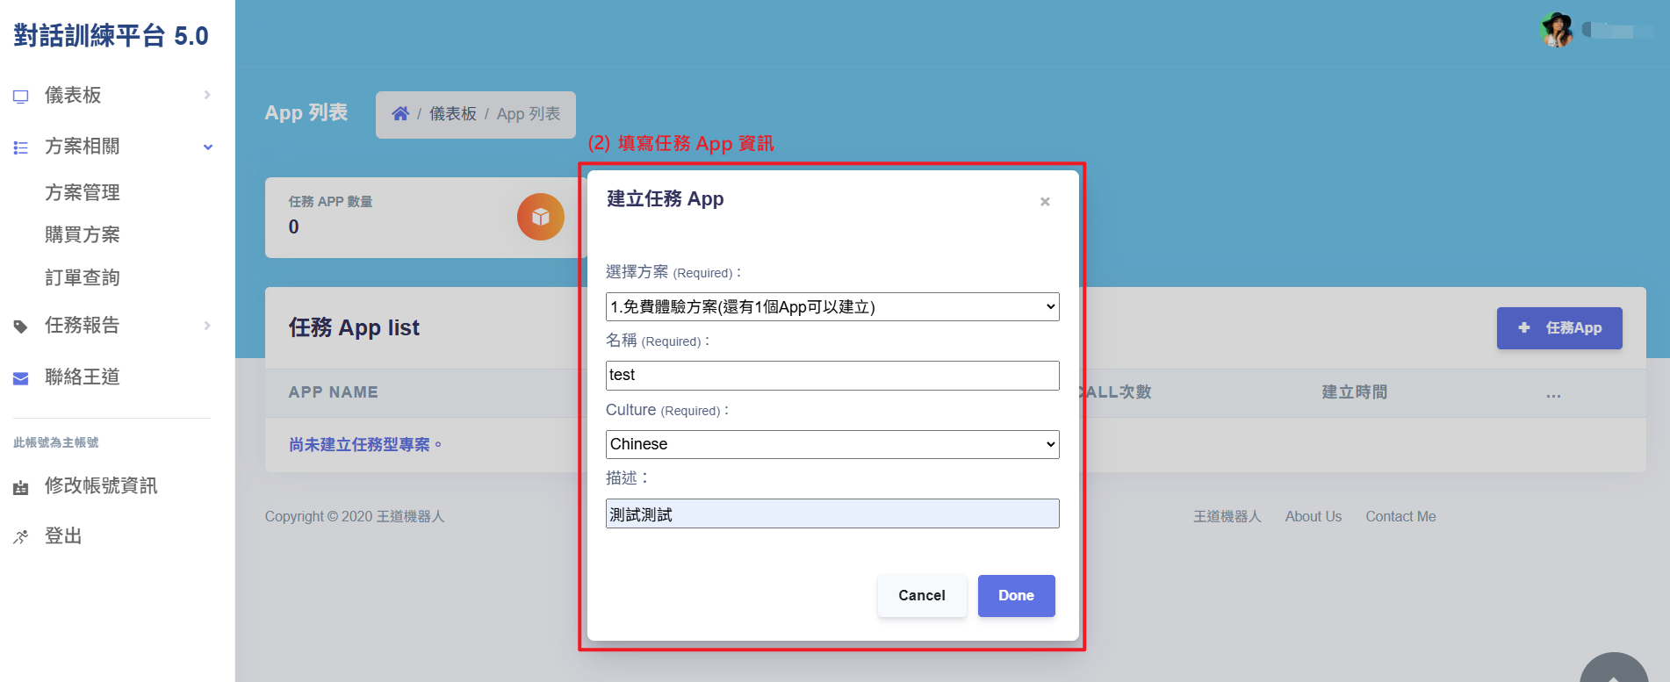Click the 尚未建立任務型專案 message
1670x682 pixels.
click(365, 445)
